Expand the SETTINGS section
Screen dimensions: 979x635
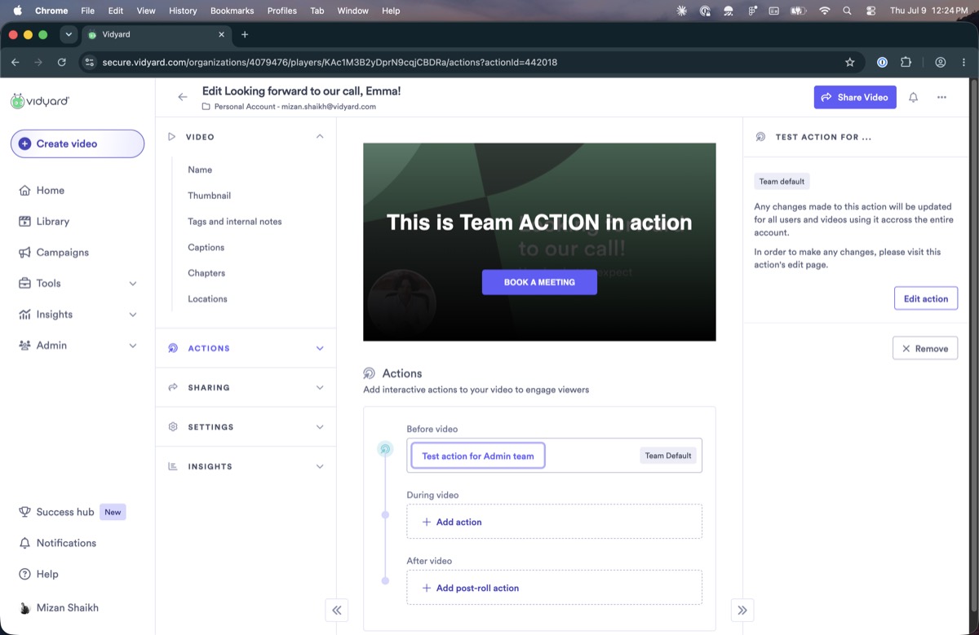pos(320,426)
